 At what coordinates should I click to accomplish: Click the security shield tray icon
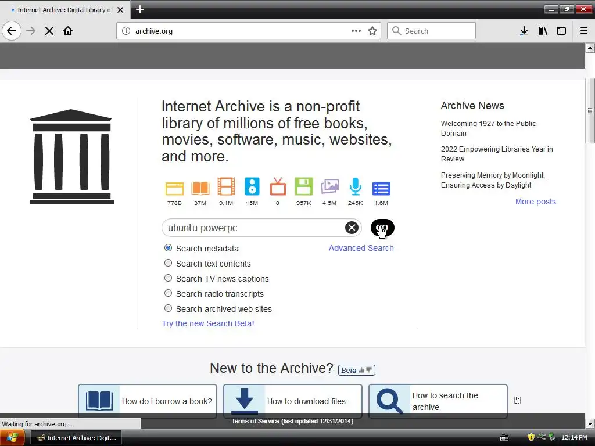[x=531, y=437]
